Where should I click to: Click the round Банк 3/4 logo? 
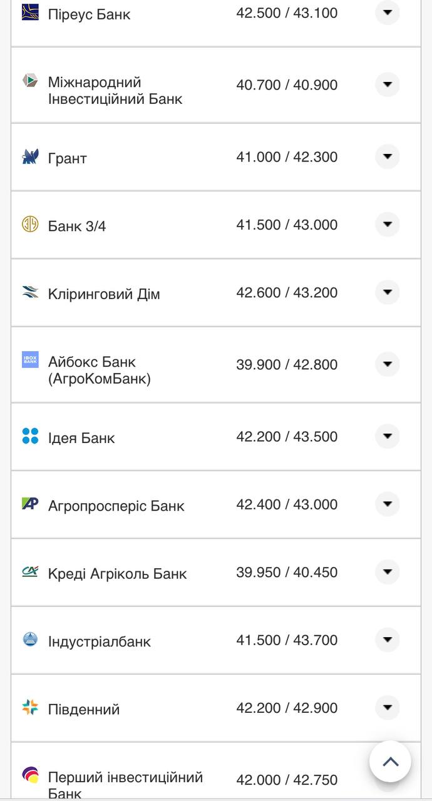coord(29,224)
